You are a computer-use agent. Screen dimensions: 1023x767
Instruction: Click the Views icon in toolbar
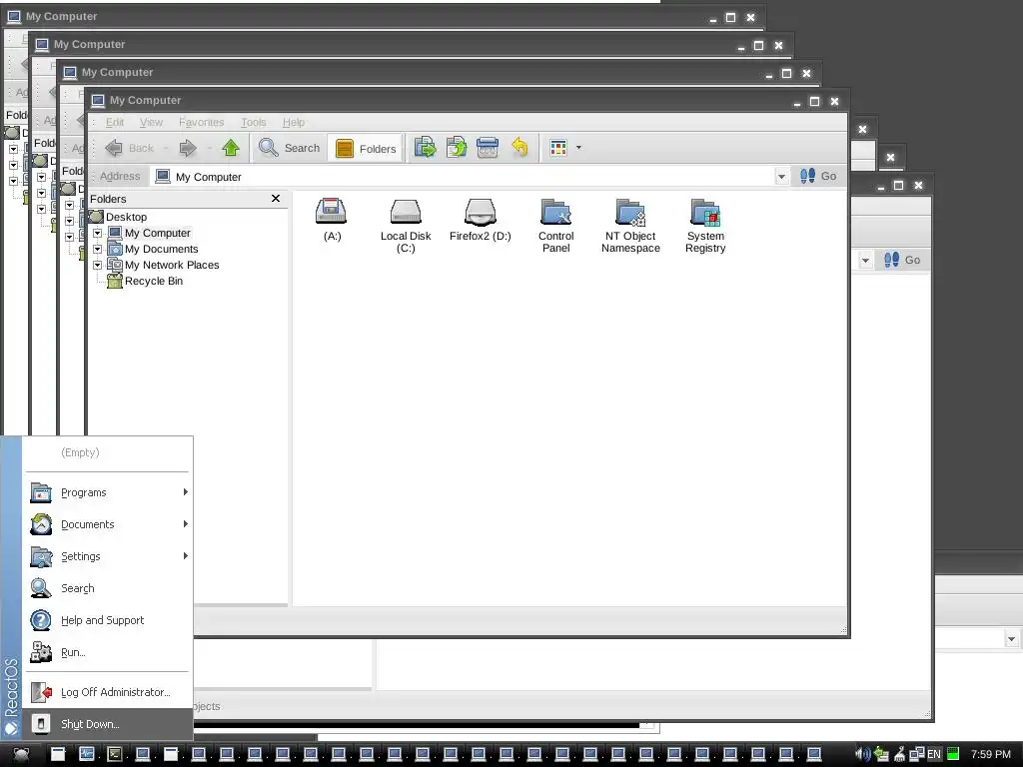point(558,148)
